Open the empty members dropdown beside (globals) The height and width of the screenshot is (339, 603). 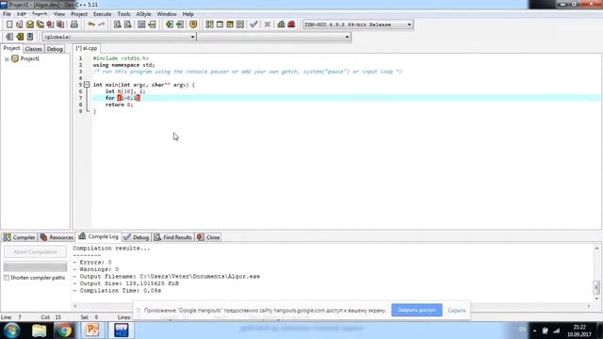[274, 37]
